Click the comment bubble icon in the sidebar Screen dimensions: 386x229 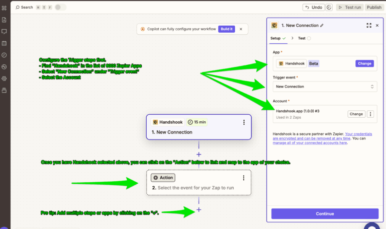pyautogui.click(x=5, y=31)
